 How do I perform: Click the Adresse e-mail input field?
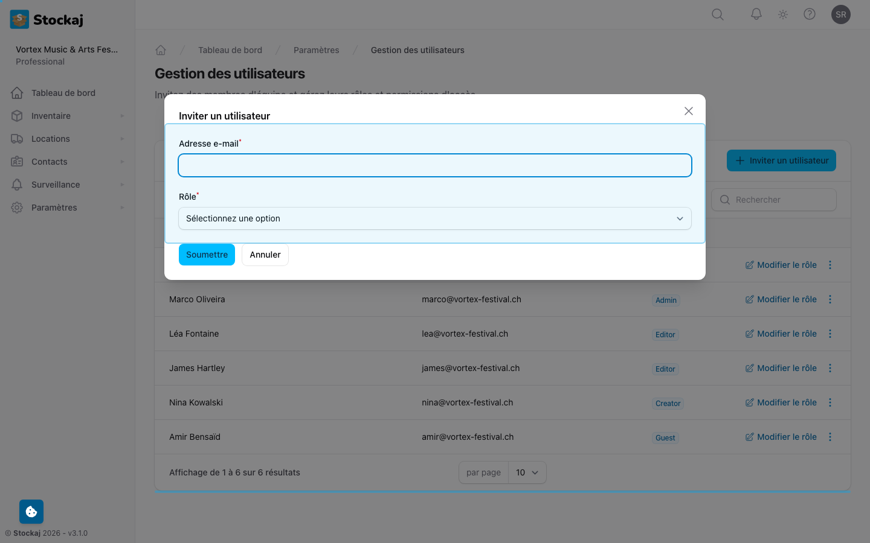pos(435,165)
